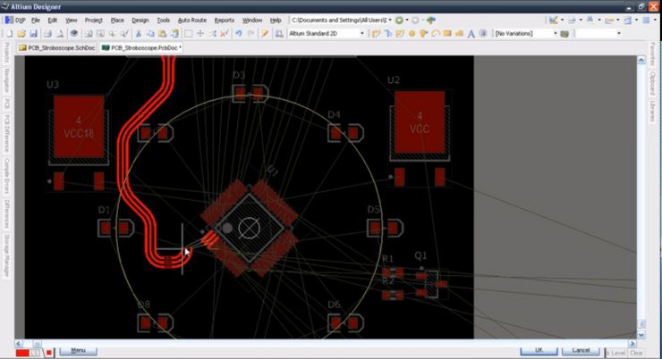Click the Place polygon plane icon
The height and width of the screenshot is (359, 662).
[459, 33]
